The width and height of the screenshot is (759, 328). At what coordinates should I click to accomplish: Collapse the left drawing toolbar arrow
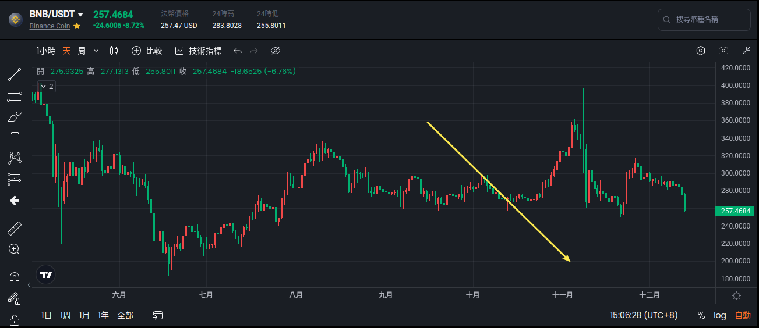[x=30, y=285]
